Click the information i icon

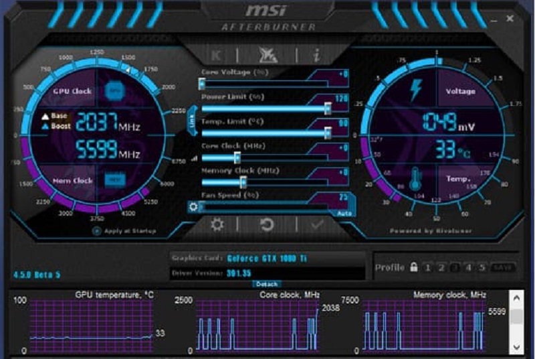(315, 55)
